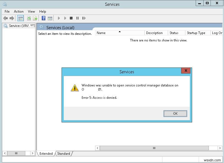The width and height of the screenshot is (224, 163).
Task: Click the Forward arrow toolbar icon
Action: pyautogui.click(x=12, y=18)
